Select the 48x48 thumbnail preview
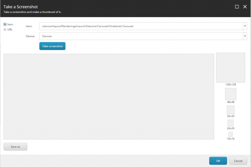Image resolution: width=251 pixels, height=167 pixels. tap(231, 94)
